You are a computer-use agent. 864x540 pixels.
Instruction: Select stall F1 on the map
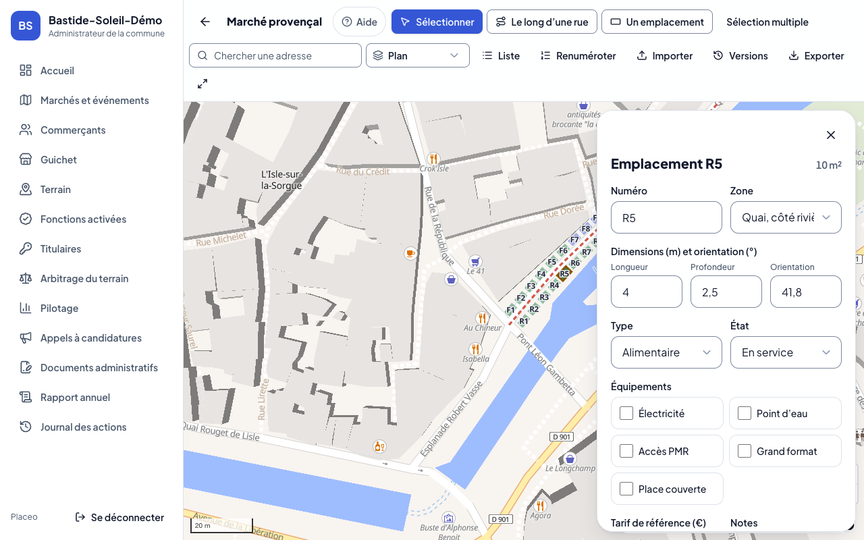click(511, 310)
